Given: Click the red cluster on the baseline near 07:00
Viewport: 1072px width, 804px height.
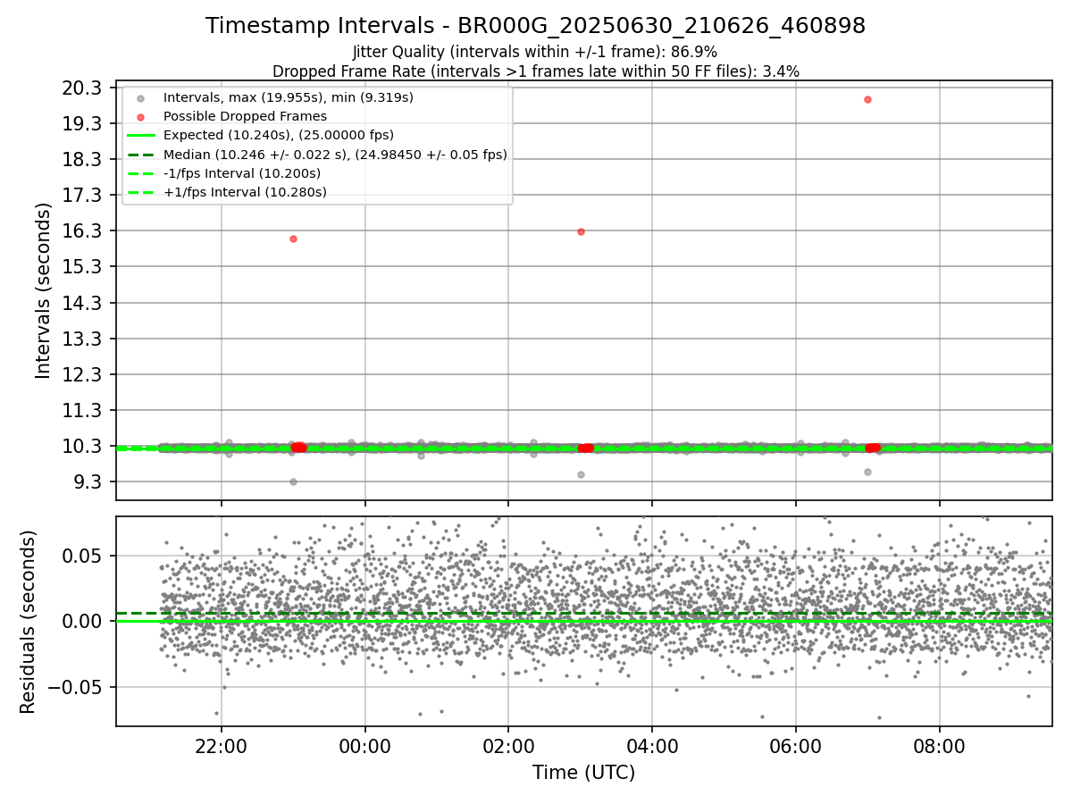Looking at the screenshot, I should (x=873, y=447).
